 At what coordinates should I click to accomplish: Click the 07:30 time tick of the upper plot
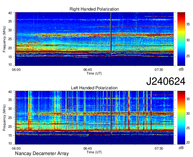(159, 70)
